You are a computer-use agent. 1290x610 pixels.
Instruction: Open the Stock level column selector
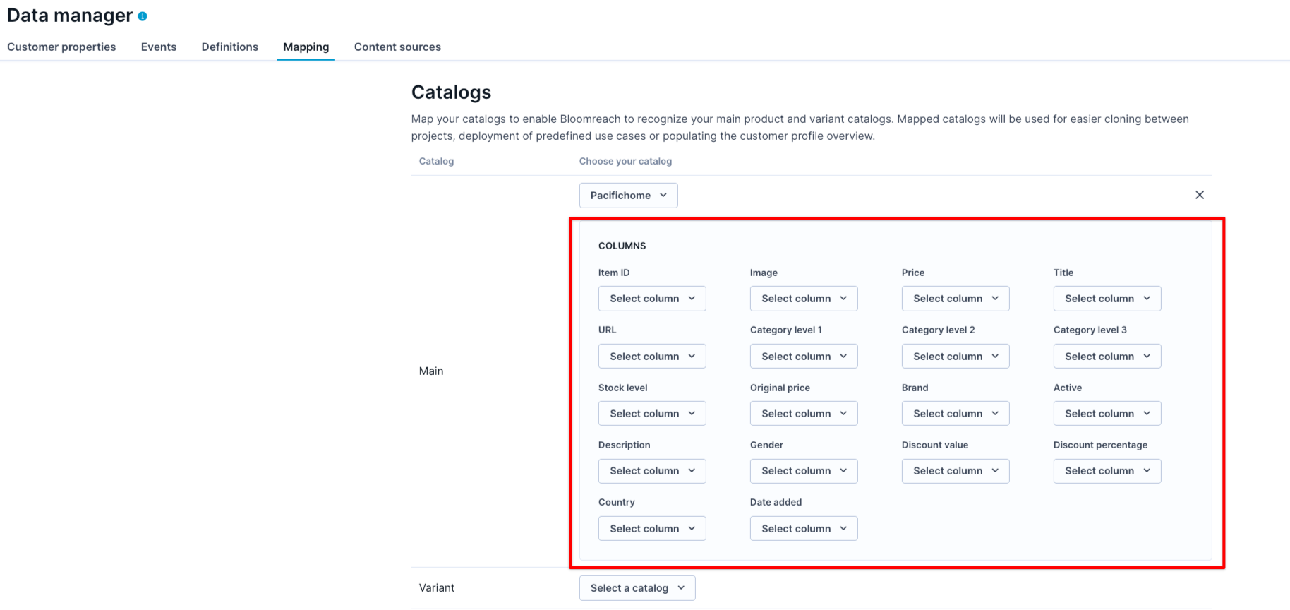651,413
